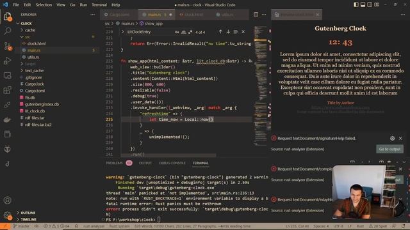Click the editor minimap
Viewport: 410px width, 230px height.
[260, 86]
